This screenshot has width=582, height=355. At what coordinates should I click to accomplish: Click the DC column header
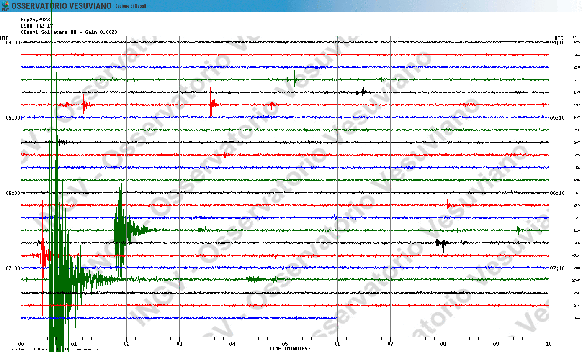(574, 38)
